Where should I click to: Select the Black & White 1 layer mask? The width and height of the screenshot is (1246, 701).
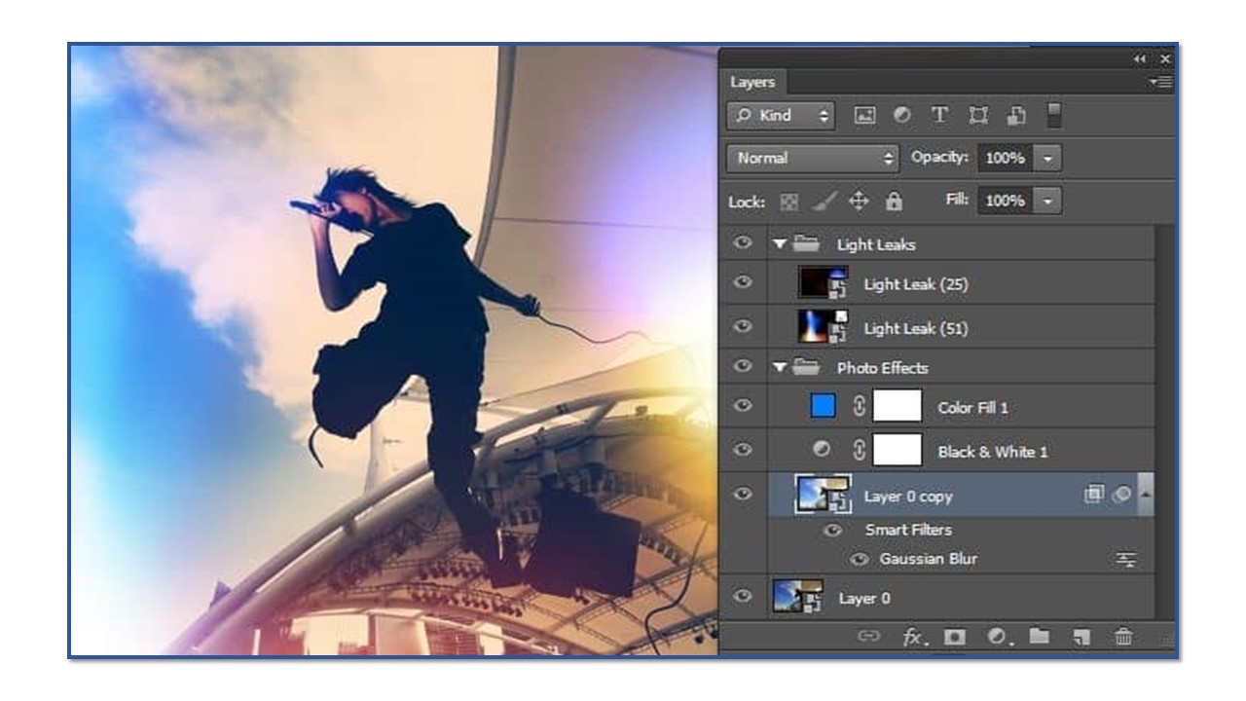tap(898, 451)
